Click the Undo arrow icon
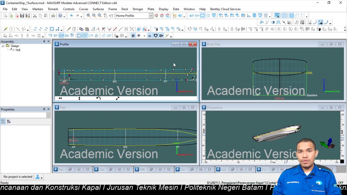Image resolution: width=347 pixels, height=195 pixels. [72, 16]
